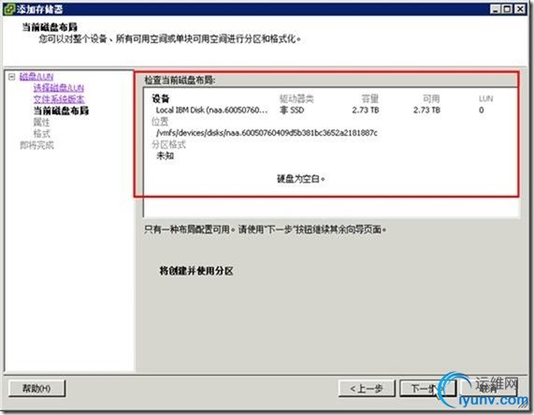The height and width of the screenshot is (415, 534).
Task: Click the 设备 column header
Action: 161,98
